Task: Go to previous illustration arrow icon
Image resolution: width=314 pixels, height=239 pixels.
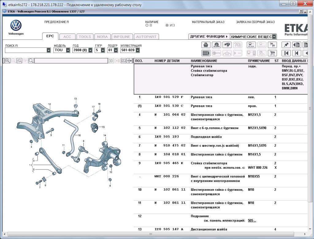Action: click(x=297, y=53)
